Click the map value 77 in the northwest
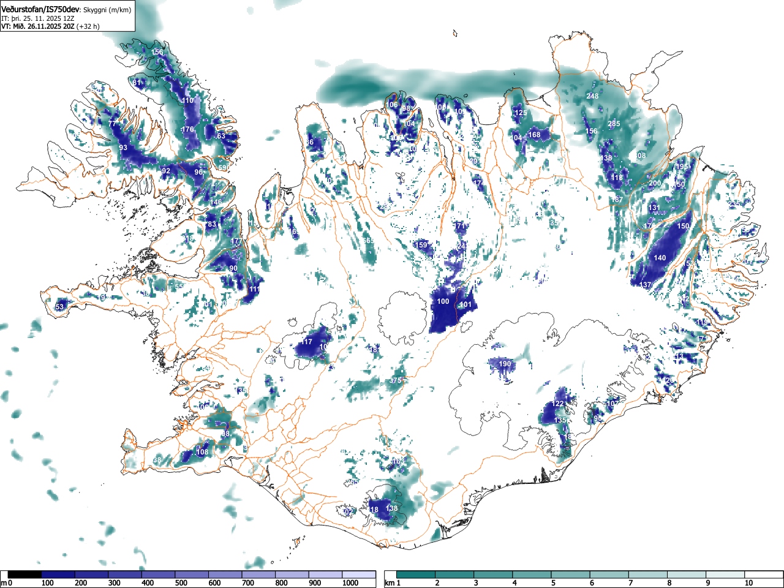This screenshot has height=588, width=784. click(x=112, y=124)
